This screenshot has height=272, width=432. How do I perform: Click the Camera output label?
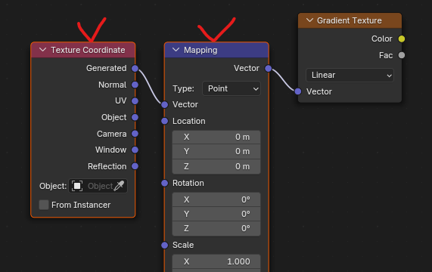111,134
